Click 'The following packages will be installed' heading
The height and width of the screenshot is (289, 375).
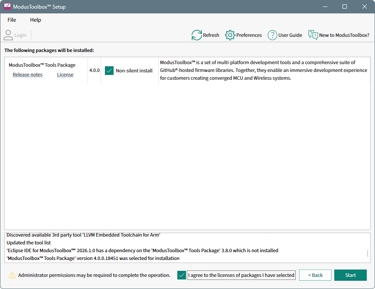click(49, 50)
